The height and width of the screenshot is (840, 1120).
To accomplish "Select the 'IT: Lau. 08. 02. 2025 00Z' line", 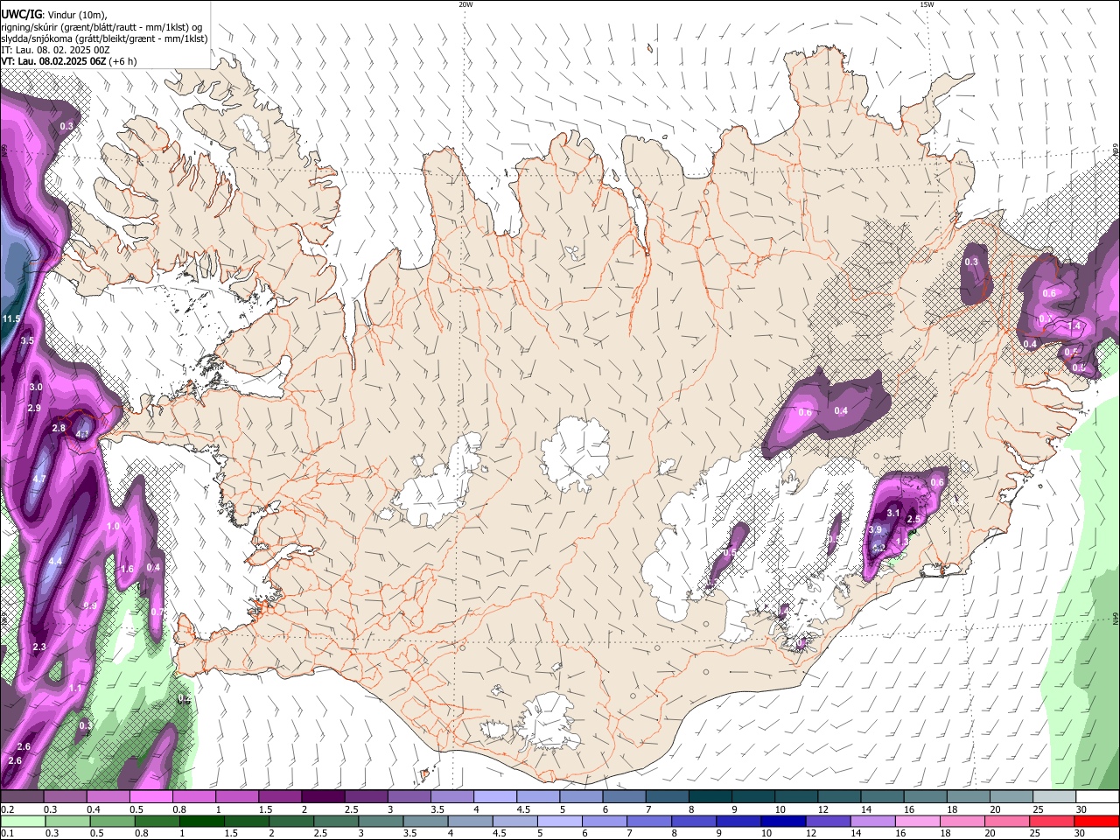I will [55, 50].
